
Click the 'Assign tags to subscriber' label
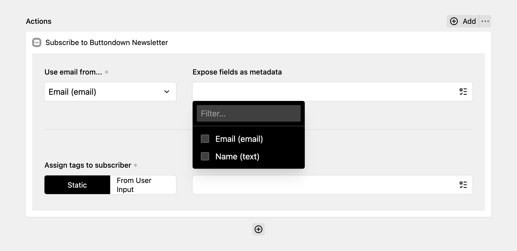(x=88, y=165)
